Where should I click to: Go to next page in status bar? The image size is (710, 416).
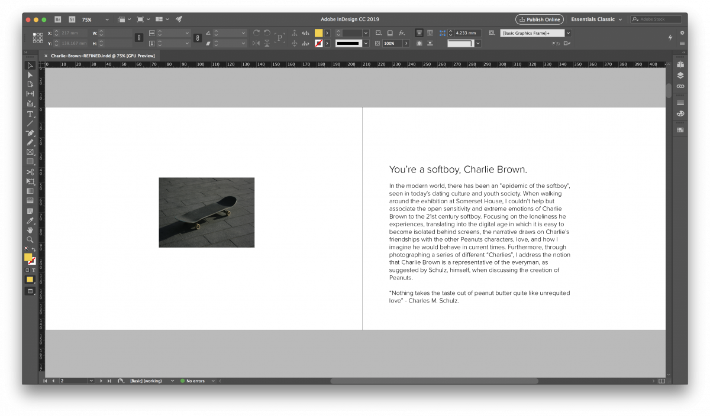[101, 381]
